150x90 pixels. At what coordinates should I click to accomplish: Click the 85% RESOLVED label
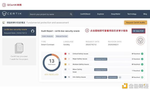pos(51,74)
